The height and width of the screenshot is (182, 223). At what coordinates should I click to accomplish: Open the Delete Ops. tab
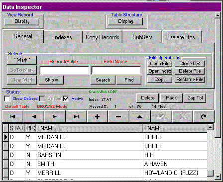tap(182, 37)
